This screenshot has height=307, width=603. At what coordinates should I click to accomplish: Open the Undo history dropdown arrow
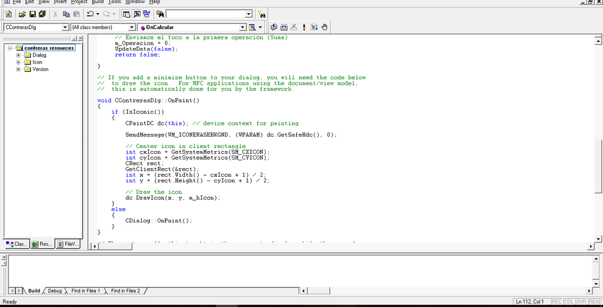pyautogui.click(x=98, y=14)
